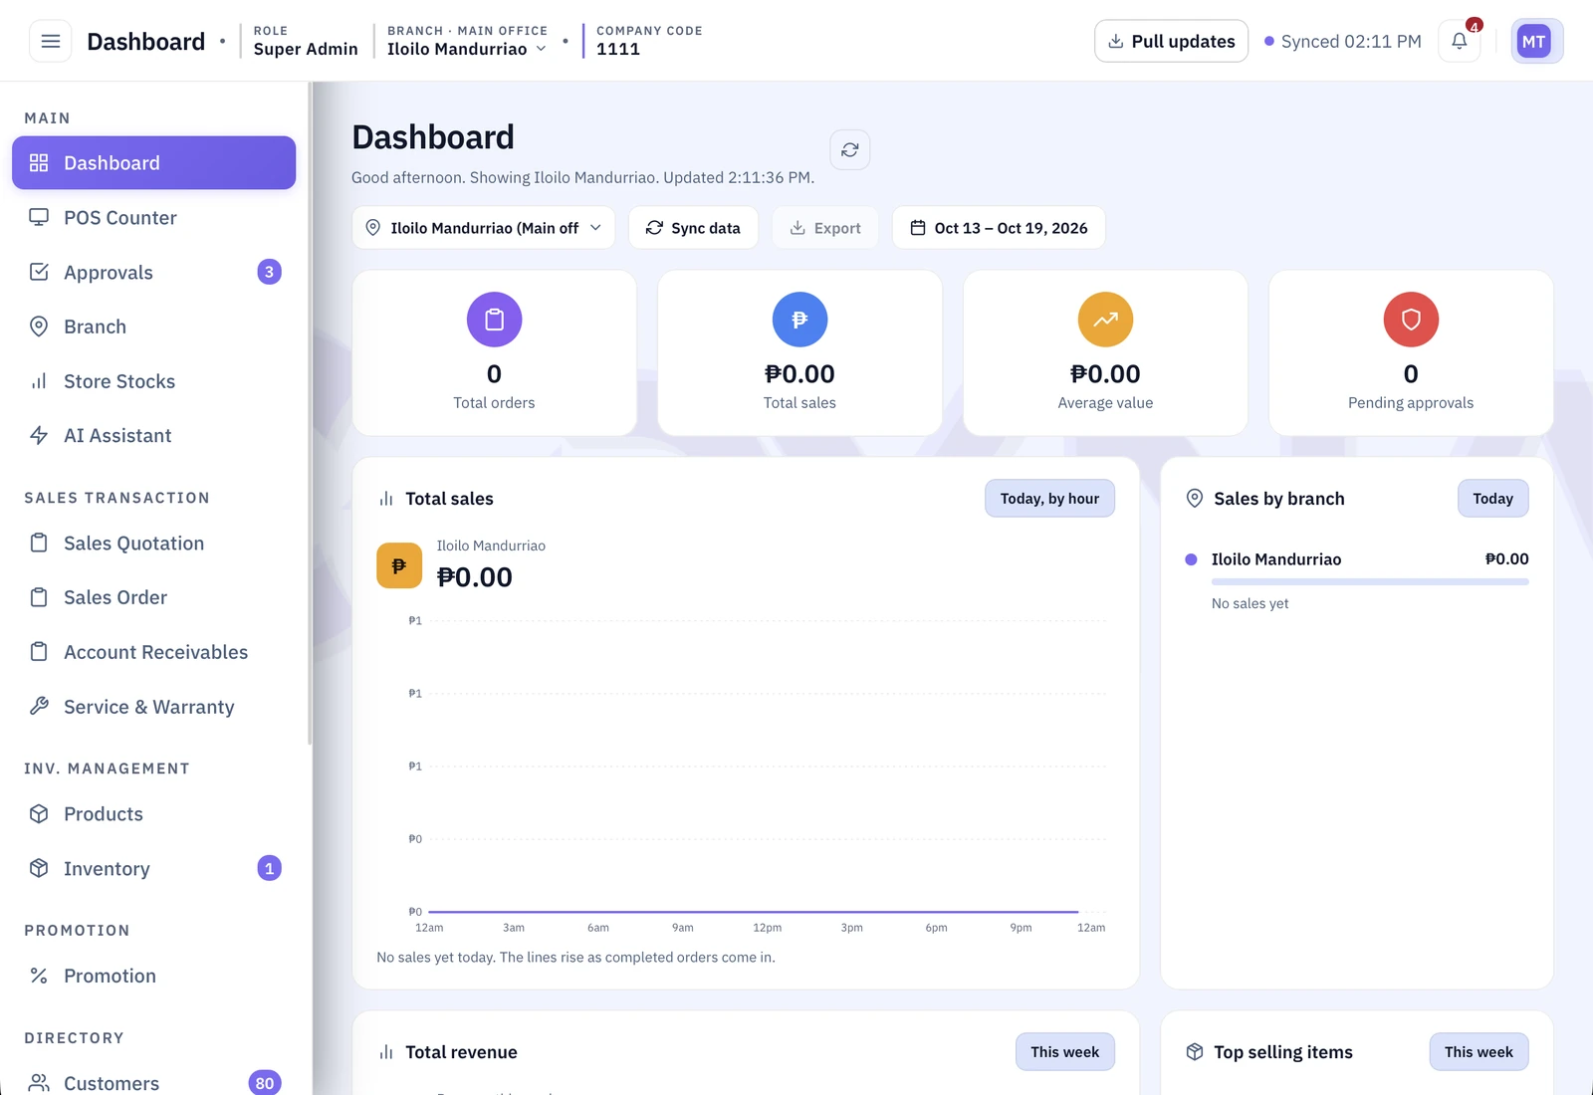Open the MT user avatar menu
The width and height of the screenshot is (1593, 1095).
pos(1536,41)
